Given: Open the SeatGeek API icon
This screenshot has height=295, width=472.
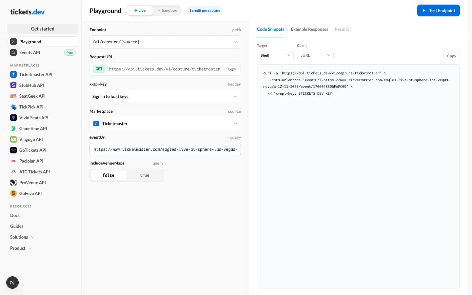Looking at the screenshot, I should [13, 96].
